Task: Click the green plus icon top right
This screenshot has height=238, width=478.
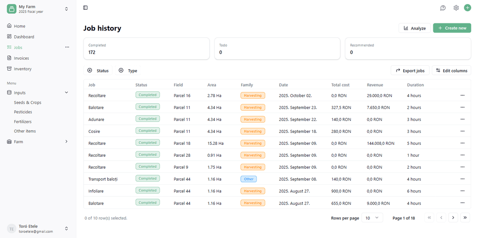Action: (467, 8)
